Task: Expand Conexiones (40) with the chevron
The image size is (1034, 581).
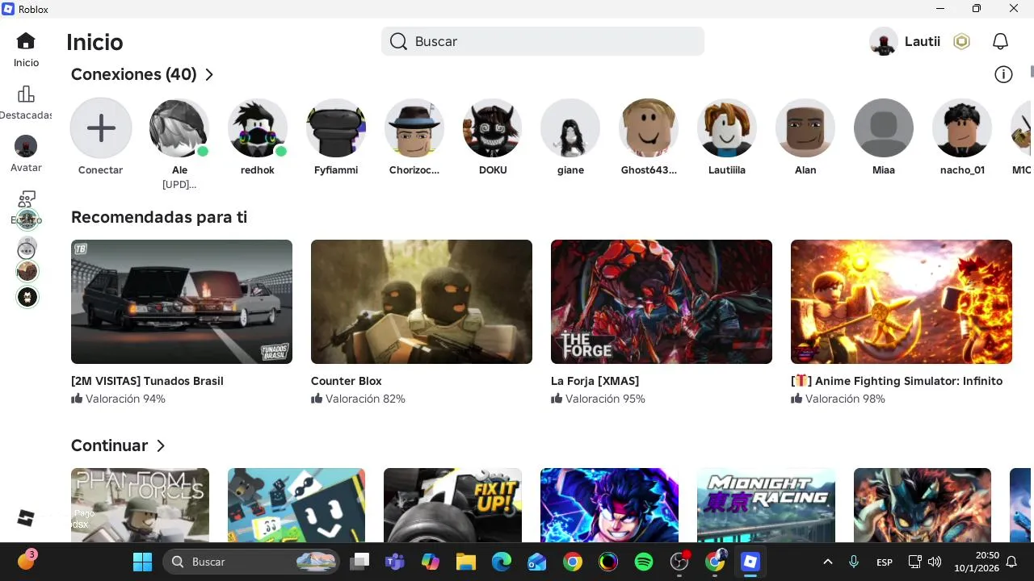Action: point(209,74)
